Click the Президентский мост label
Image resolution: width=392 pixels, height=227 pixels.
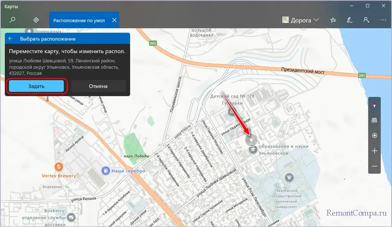[x=303, y=71]
